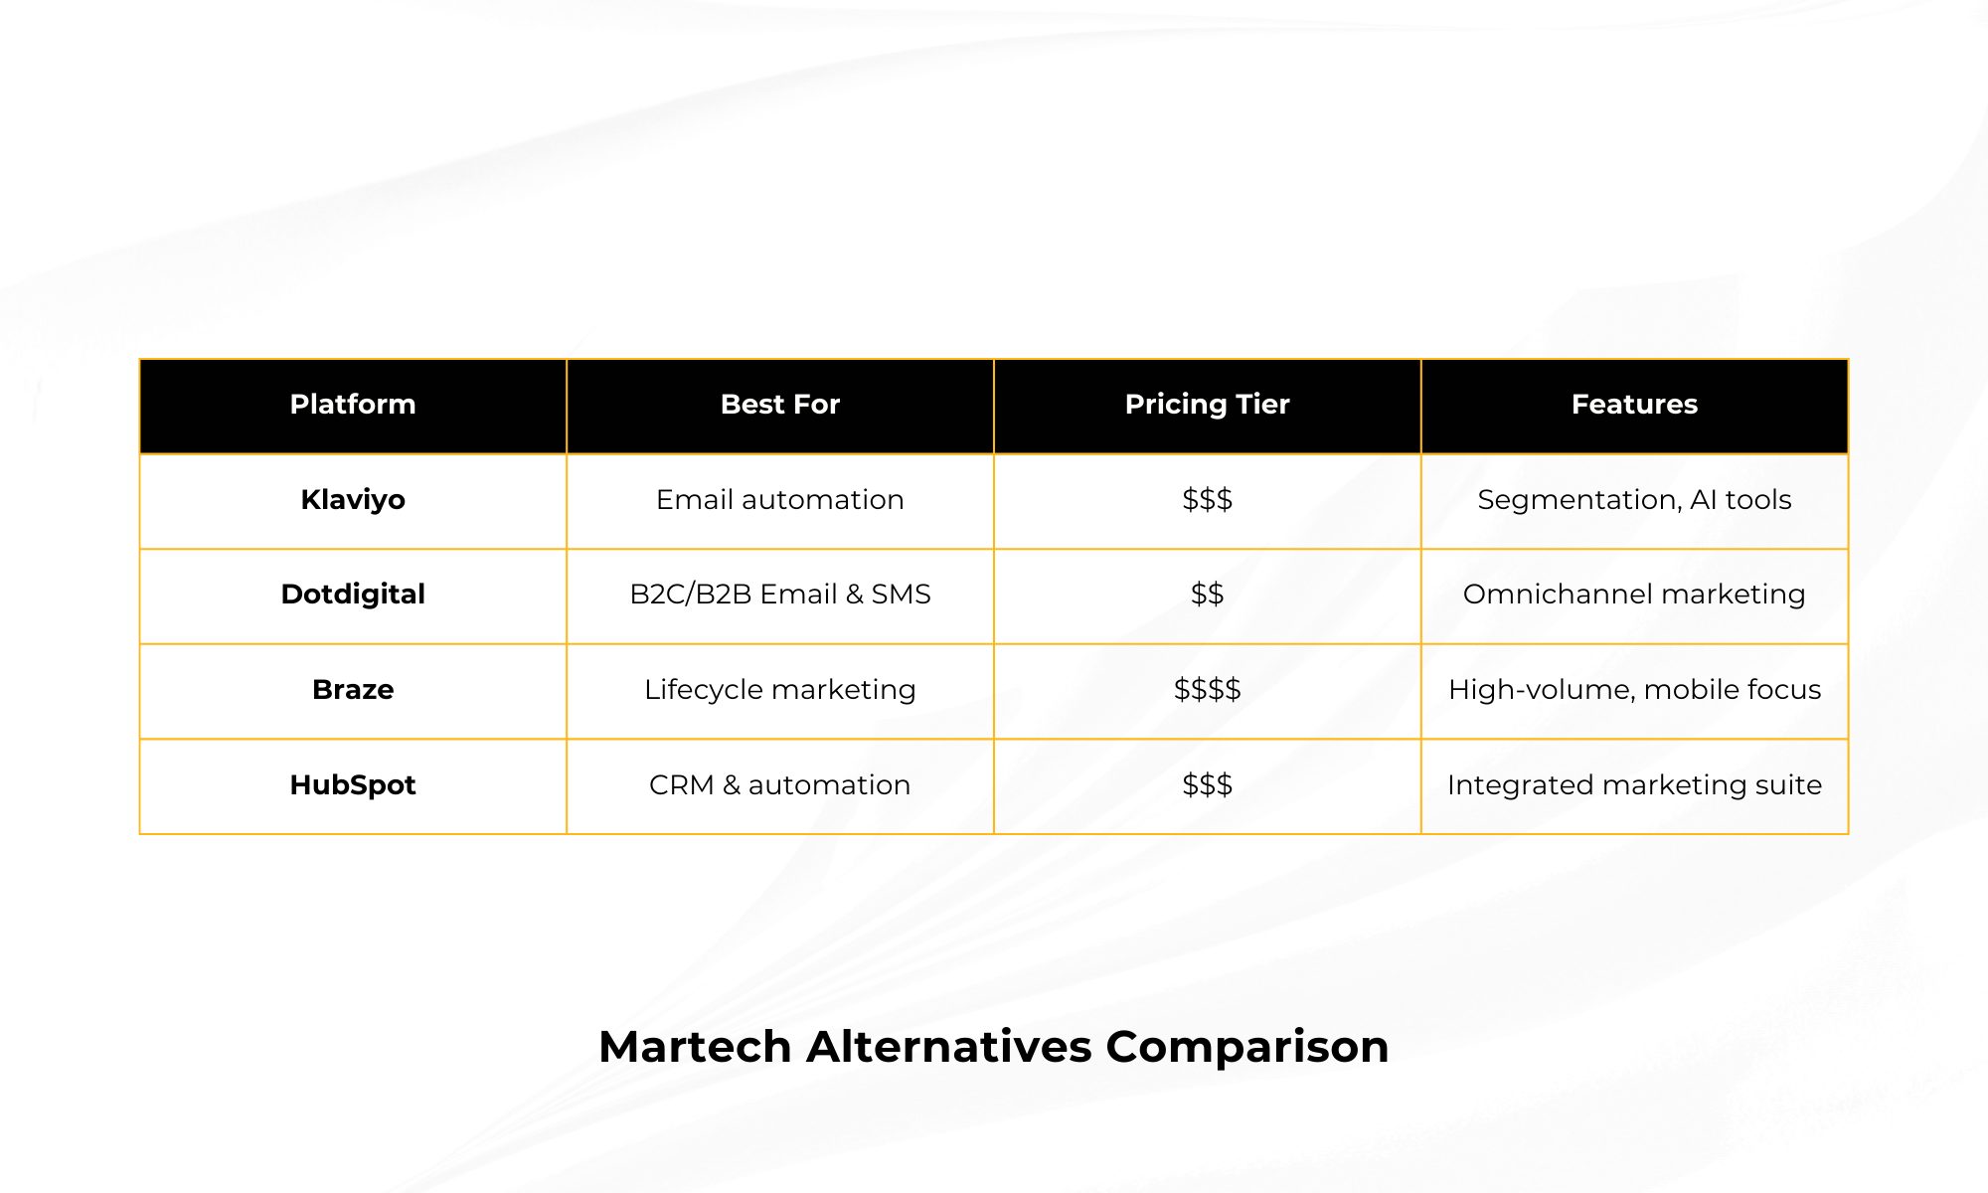
Task: Click the B2C/B2B Email & SMS cell
Action: pos(780,595)
